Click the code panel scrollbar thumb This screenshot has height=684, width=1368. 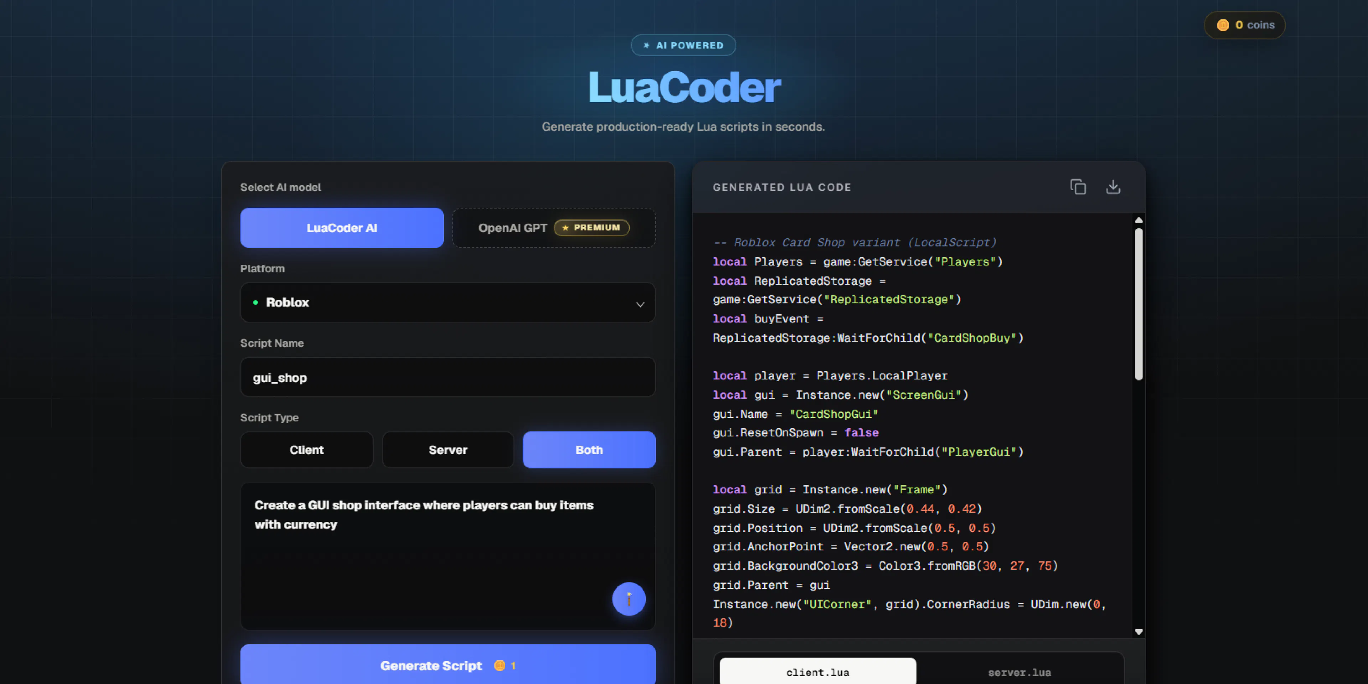pyautogui.click(x=1138, y=304)
